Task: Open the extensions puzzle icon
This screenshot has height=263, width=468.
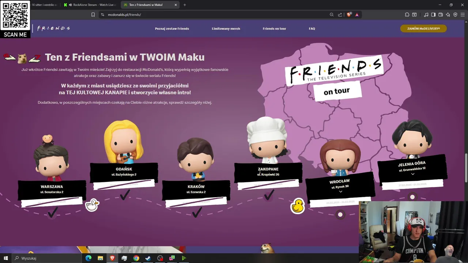Action: pos(407,15)
